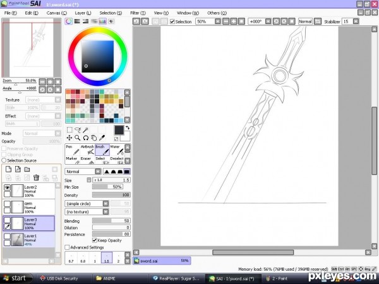The height and width of the screenshot is (284, 379).
Task: Click the Persistence slider
Action: coord(111,234)
